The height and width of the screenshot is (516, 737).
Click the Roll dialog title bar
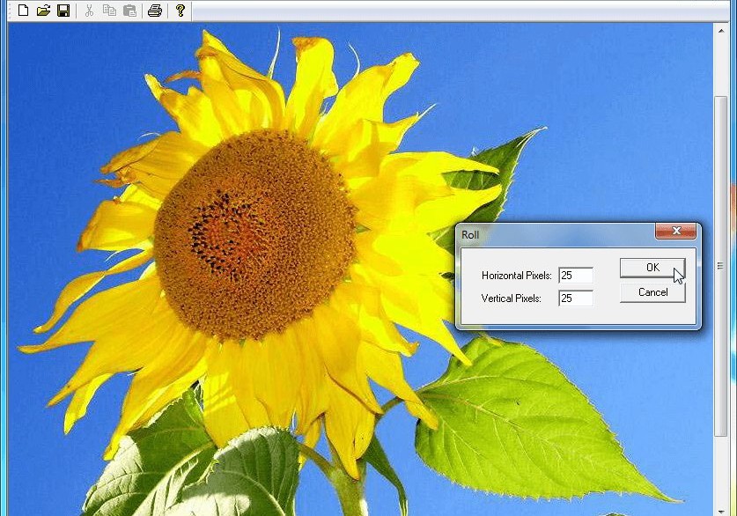[557, 234]
